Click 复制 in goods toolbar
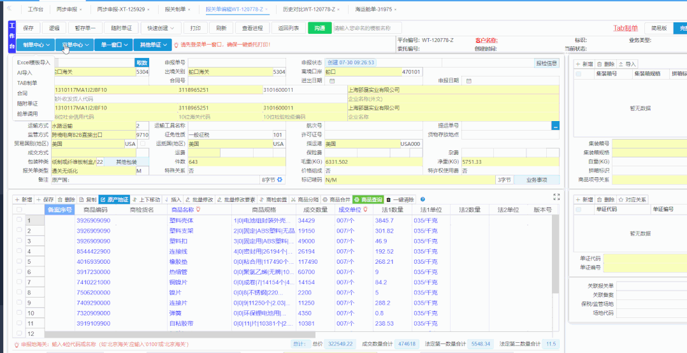Screen dimensions: 687x353 point(88,199)
